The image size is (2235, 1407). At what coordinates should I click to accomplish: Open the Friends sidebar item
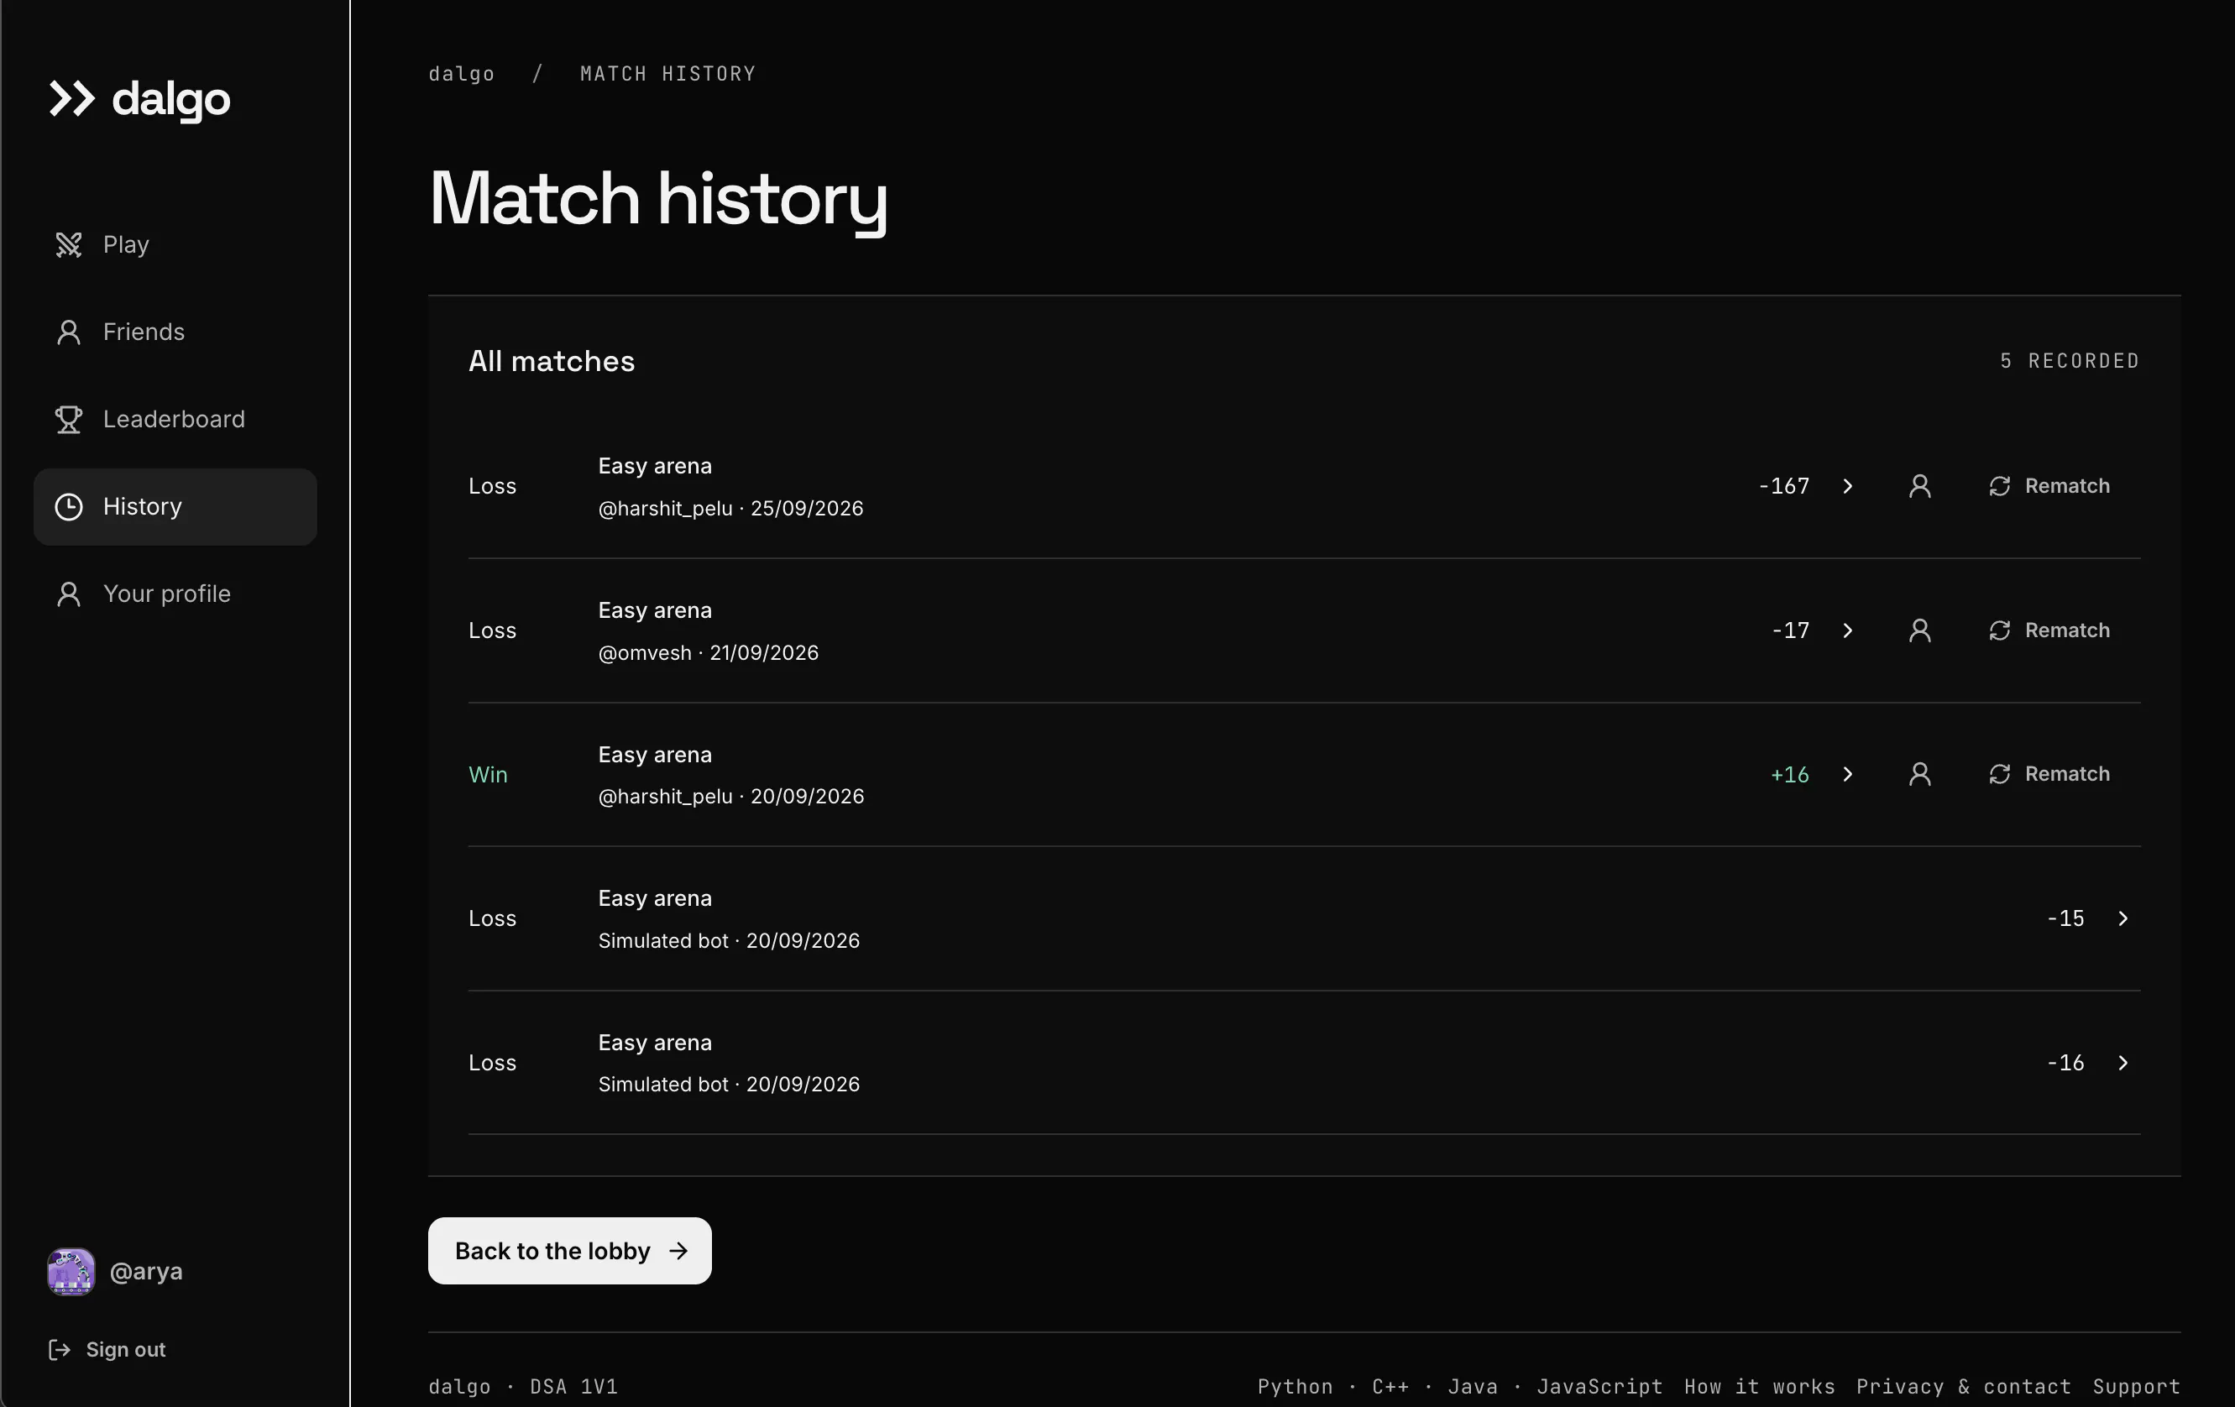tap(175, 332)
